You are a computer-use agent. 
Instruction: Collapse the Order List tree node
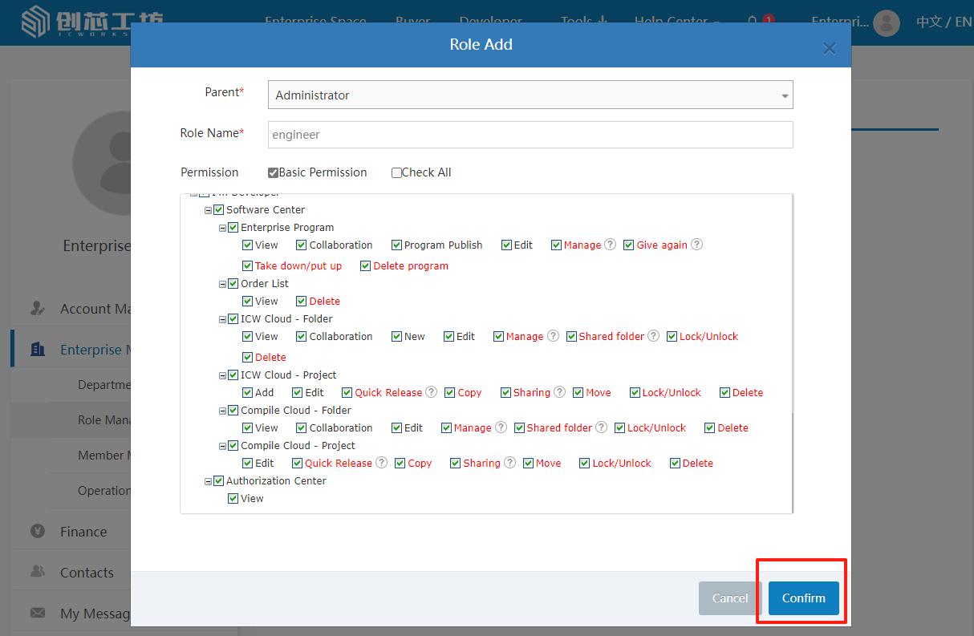pos(223,284)
